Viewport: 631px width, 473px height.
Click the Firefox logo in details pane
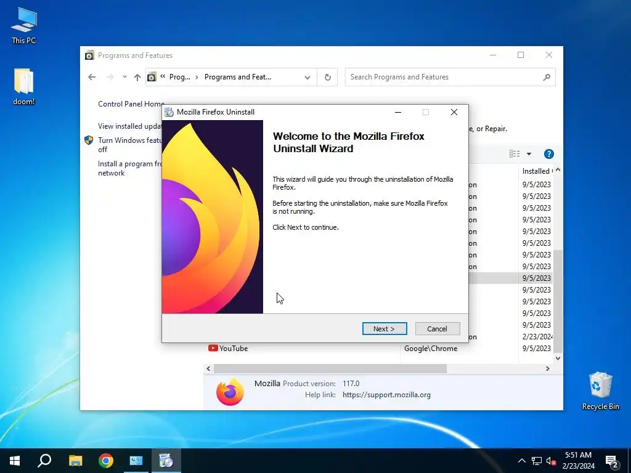coord(230,392)
